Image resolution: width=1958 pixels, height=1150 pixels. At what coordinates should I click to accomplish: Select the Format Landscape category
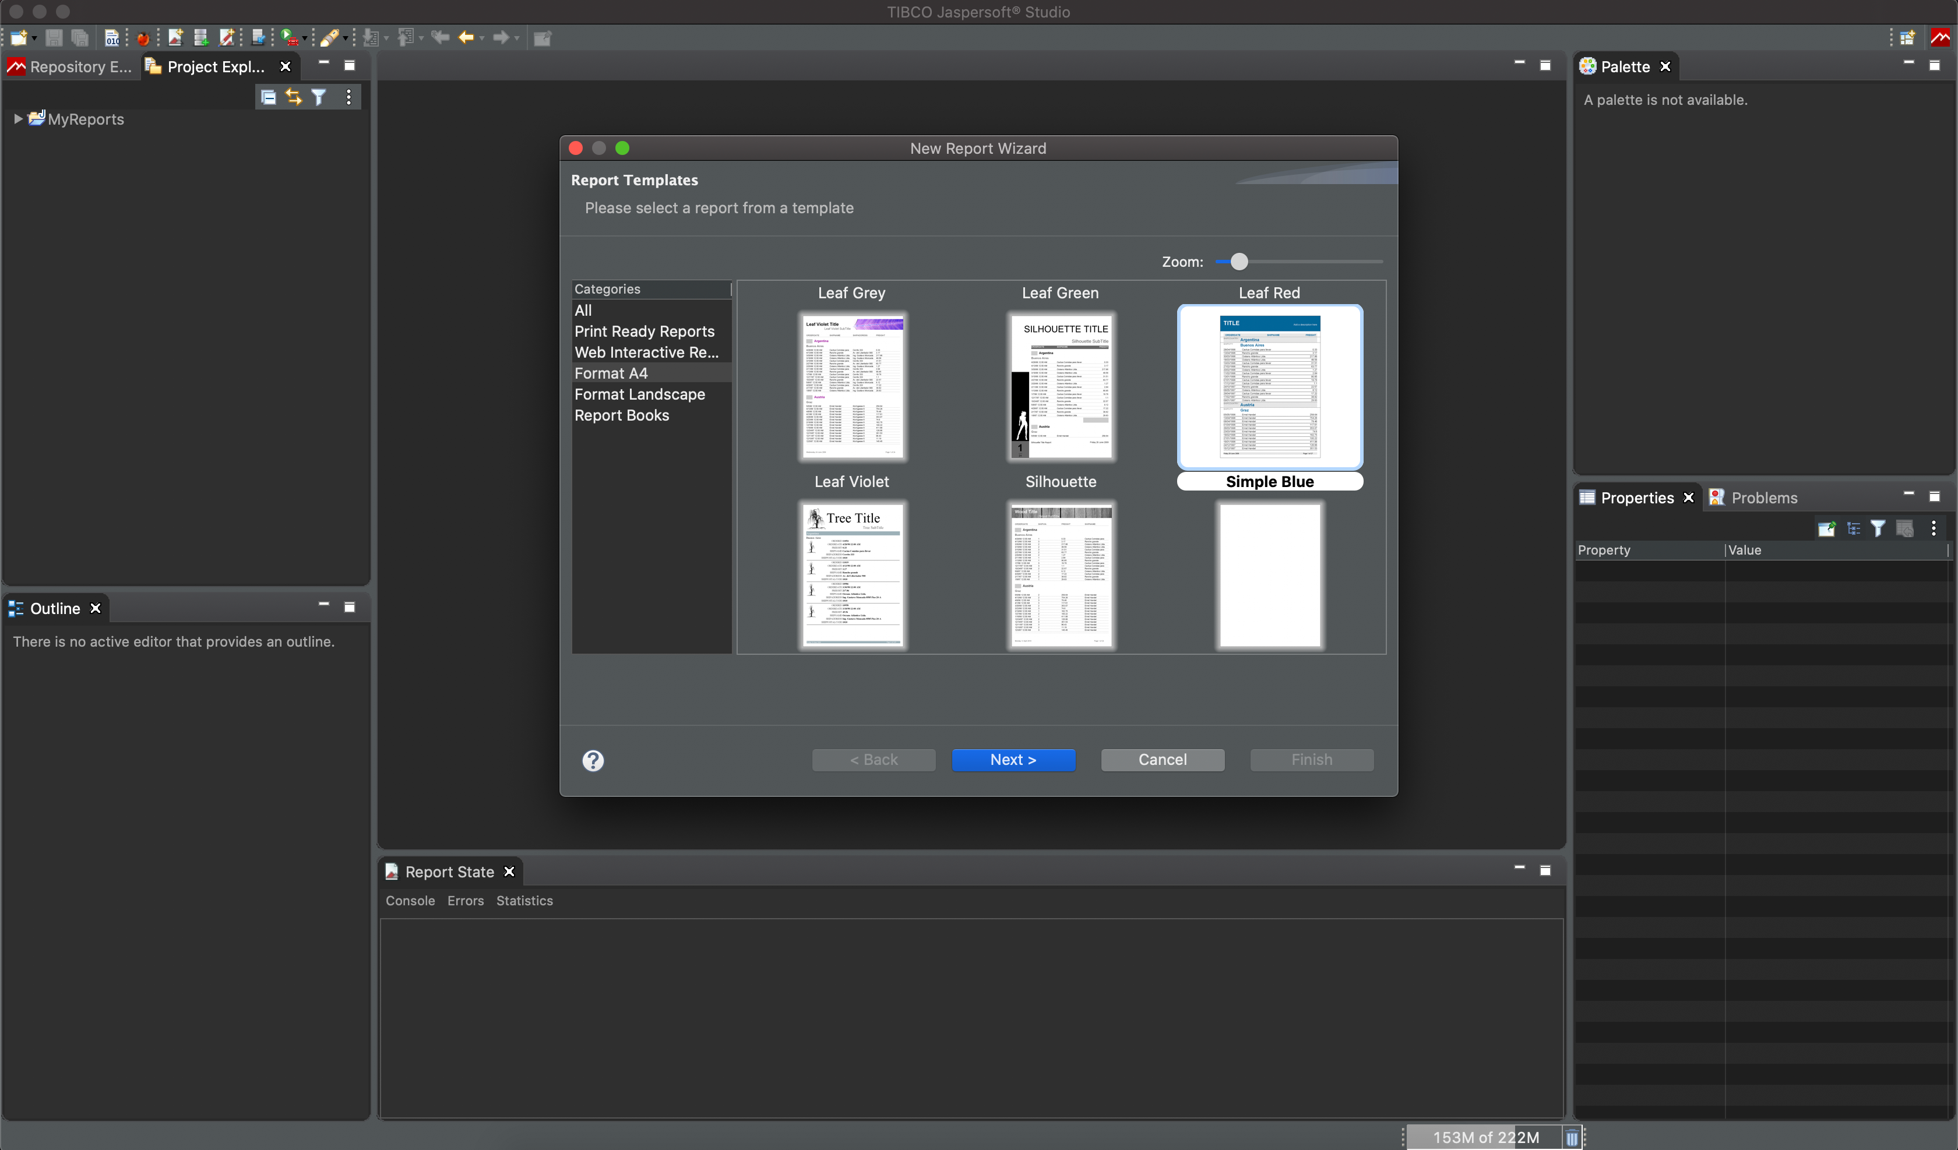[639, 394]
